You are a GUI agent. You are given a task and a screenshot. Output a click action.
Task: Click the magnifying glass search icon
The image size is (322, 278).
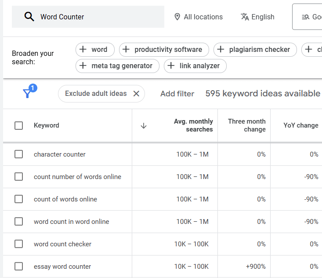[x=29, y=17]
